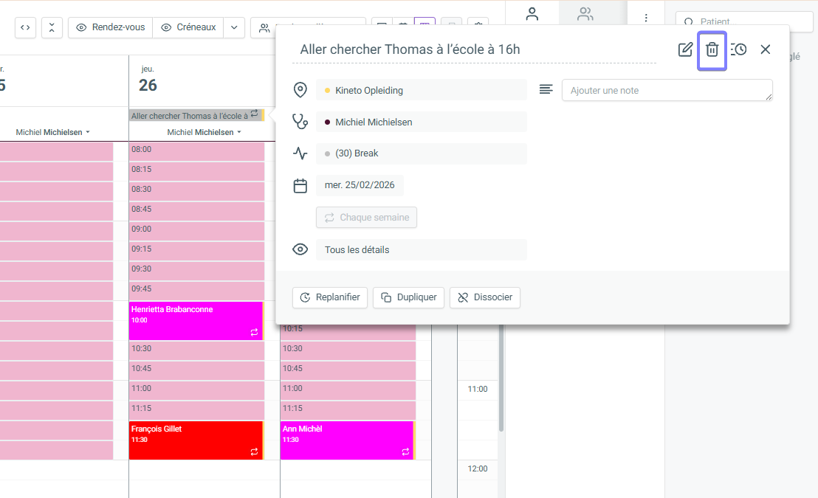Screen dimensions: 818x498
Task: Switch to the group patients icon tab
Action: pyautogui.click(x=585, y=14)
